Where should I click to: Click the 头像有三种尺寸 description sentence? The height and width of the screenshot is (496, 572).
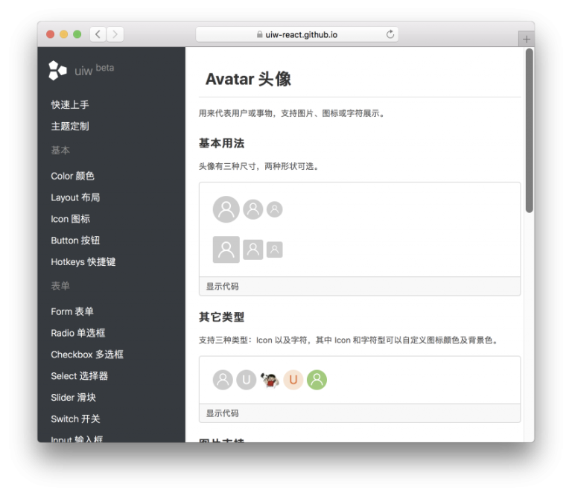pos(259,166)
